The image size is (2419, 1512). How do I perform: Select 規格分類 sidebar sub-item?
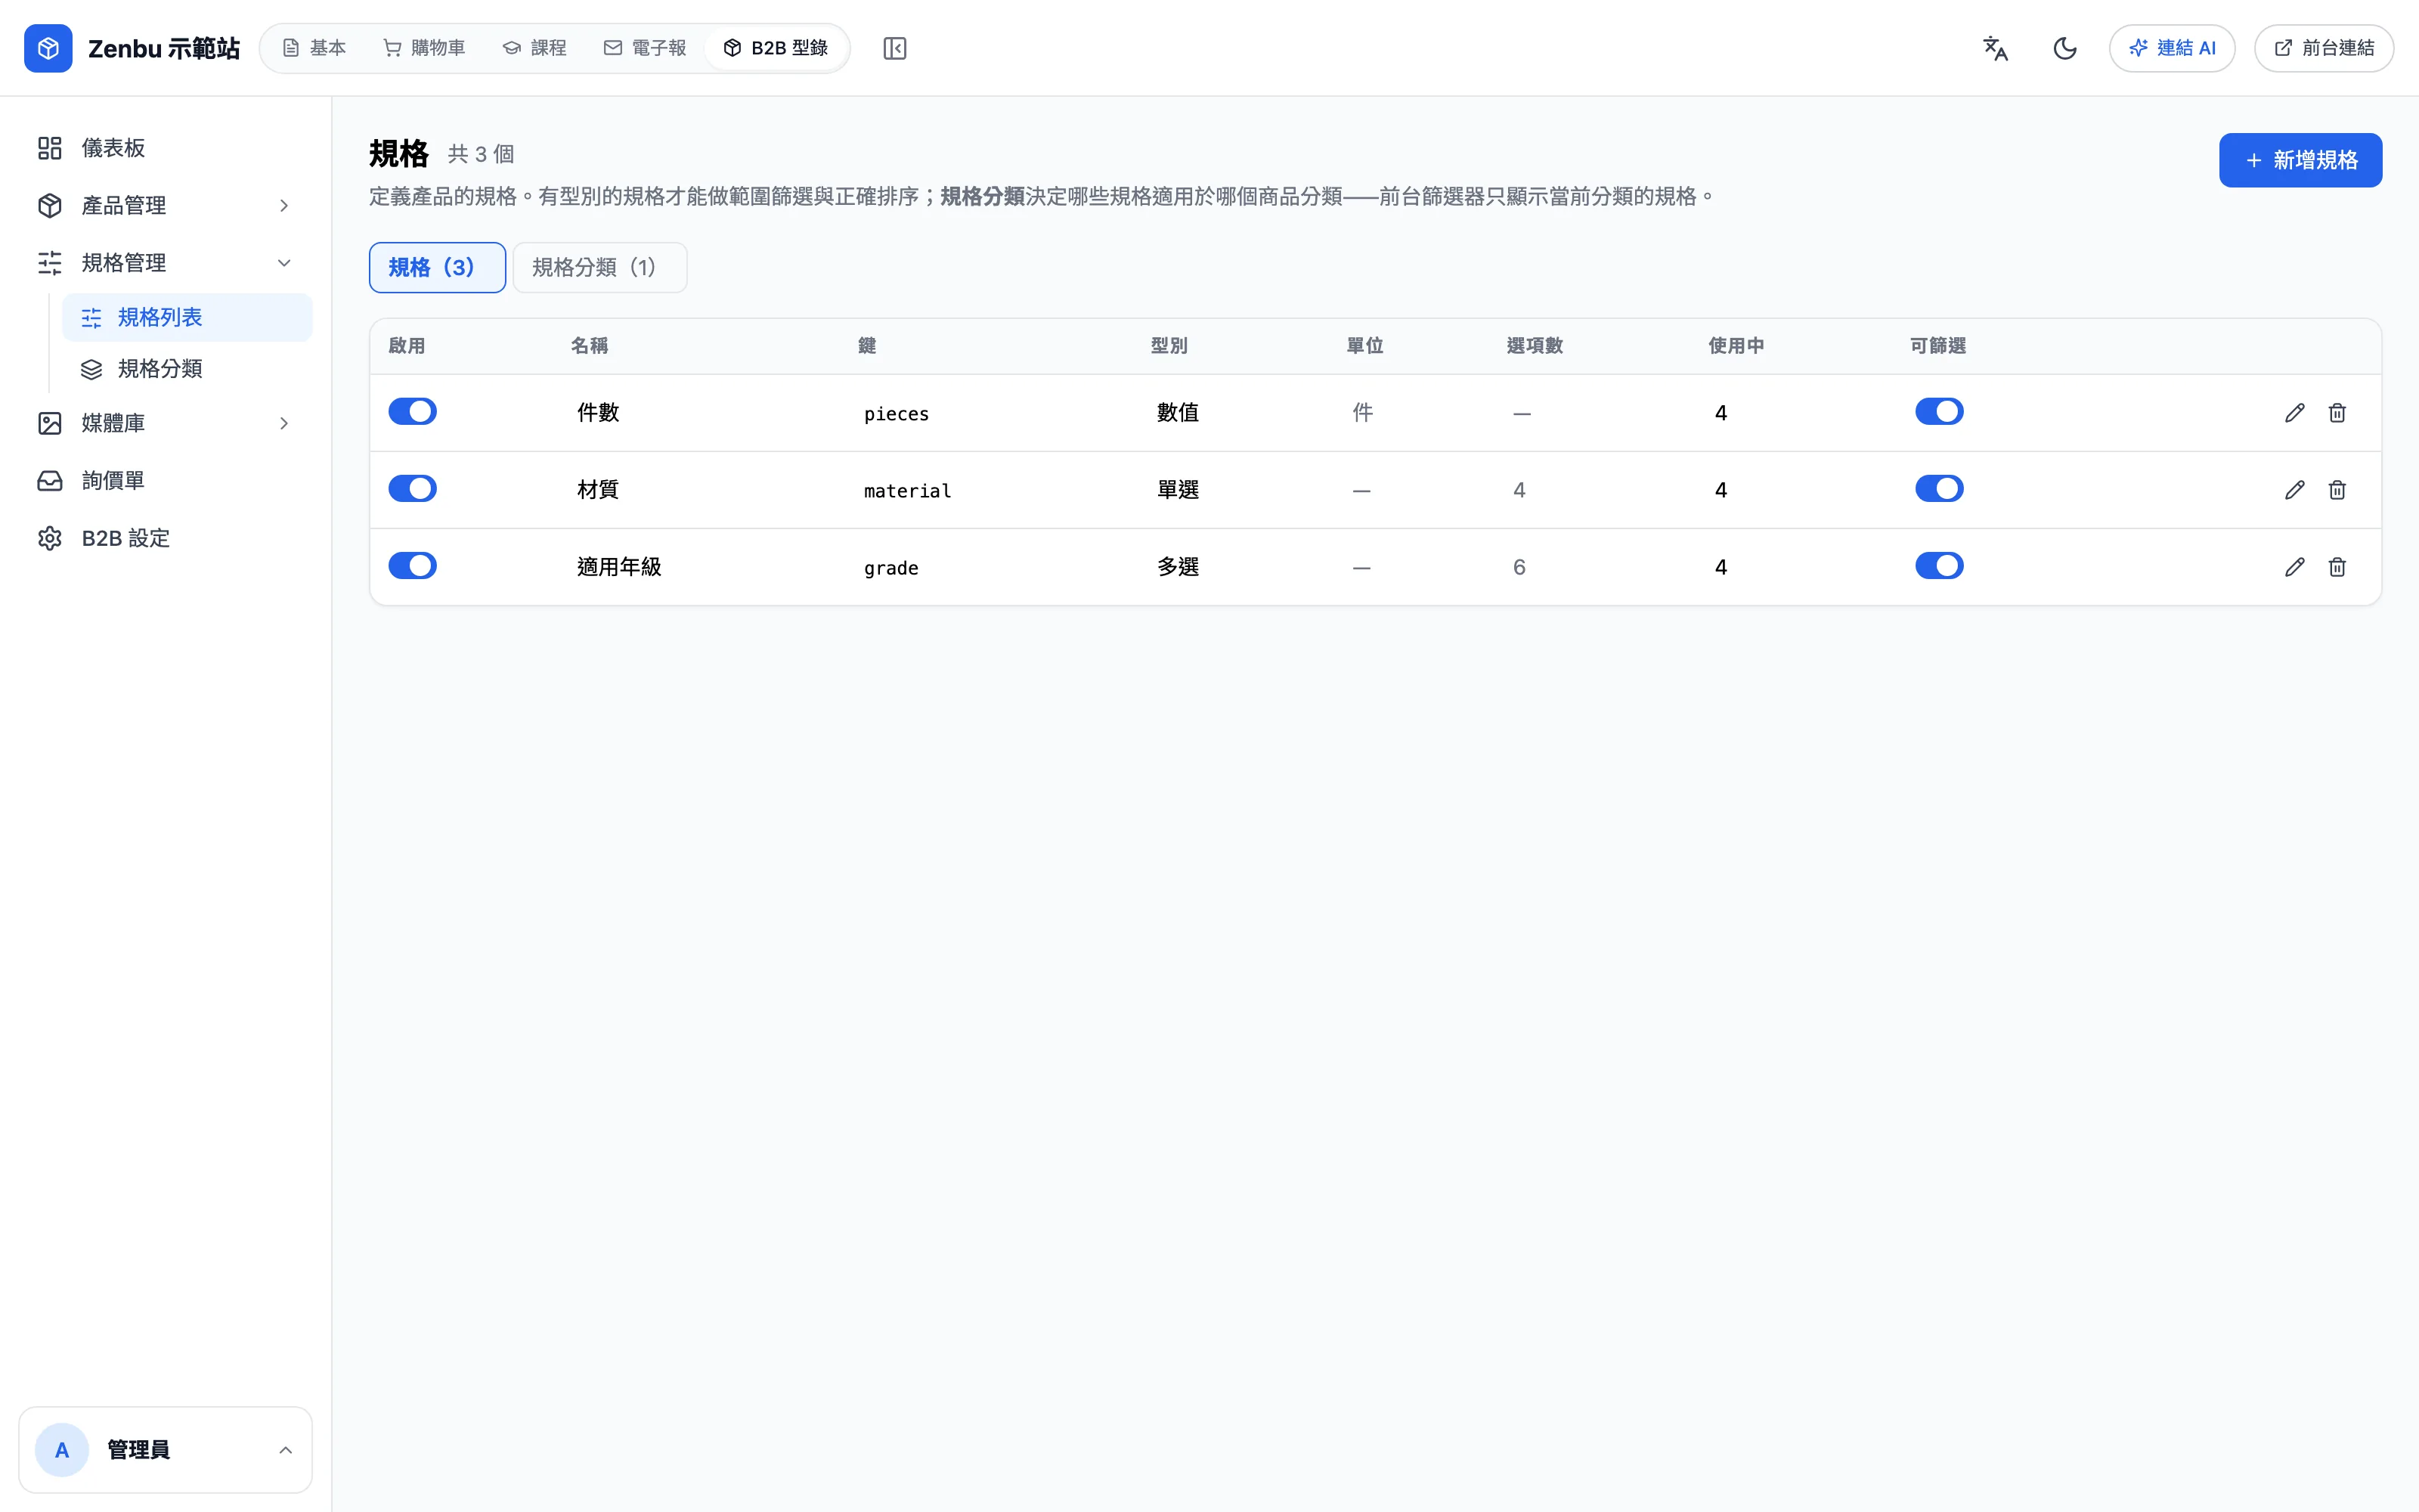(x=187, y=369)
